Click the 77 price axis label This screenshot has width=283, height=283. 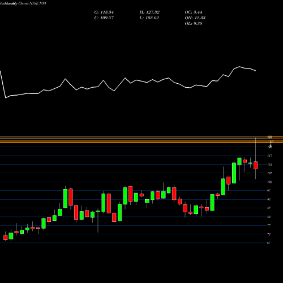(269, 225)
